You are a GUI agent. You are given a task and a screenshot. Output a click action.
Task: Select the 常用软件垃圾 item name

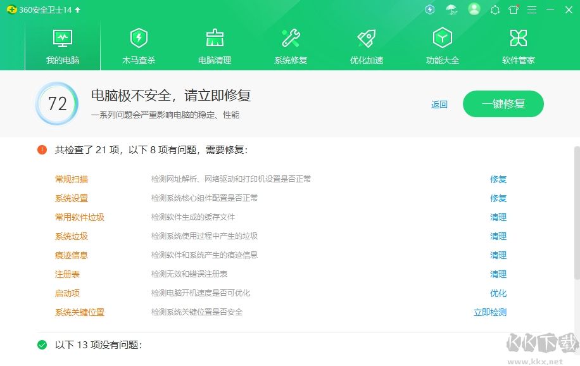80,217
